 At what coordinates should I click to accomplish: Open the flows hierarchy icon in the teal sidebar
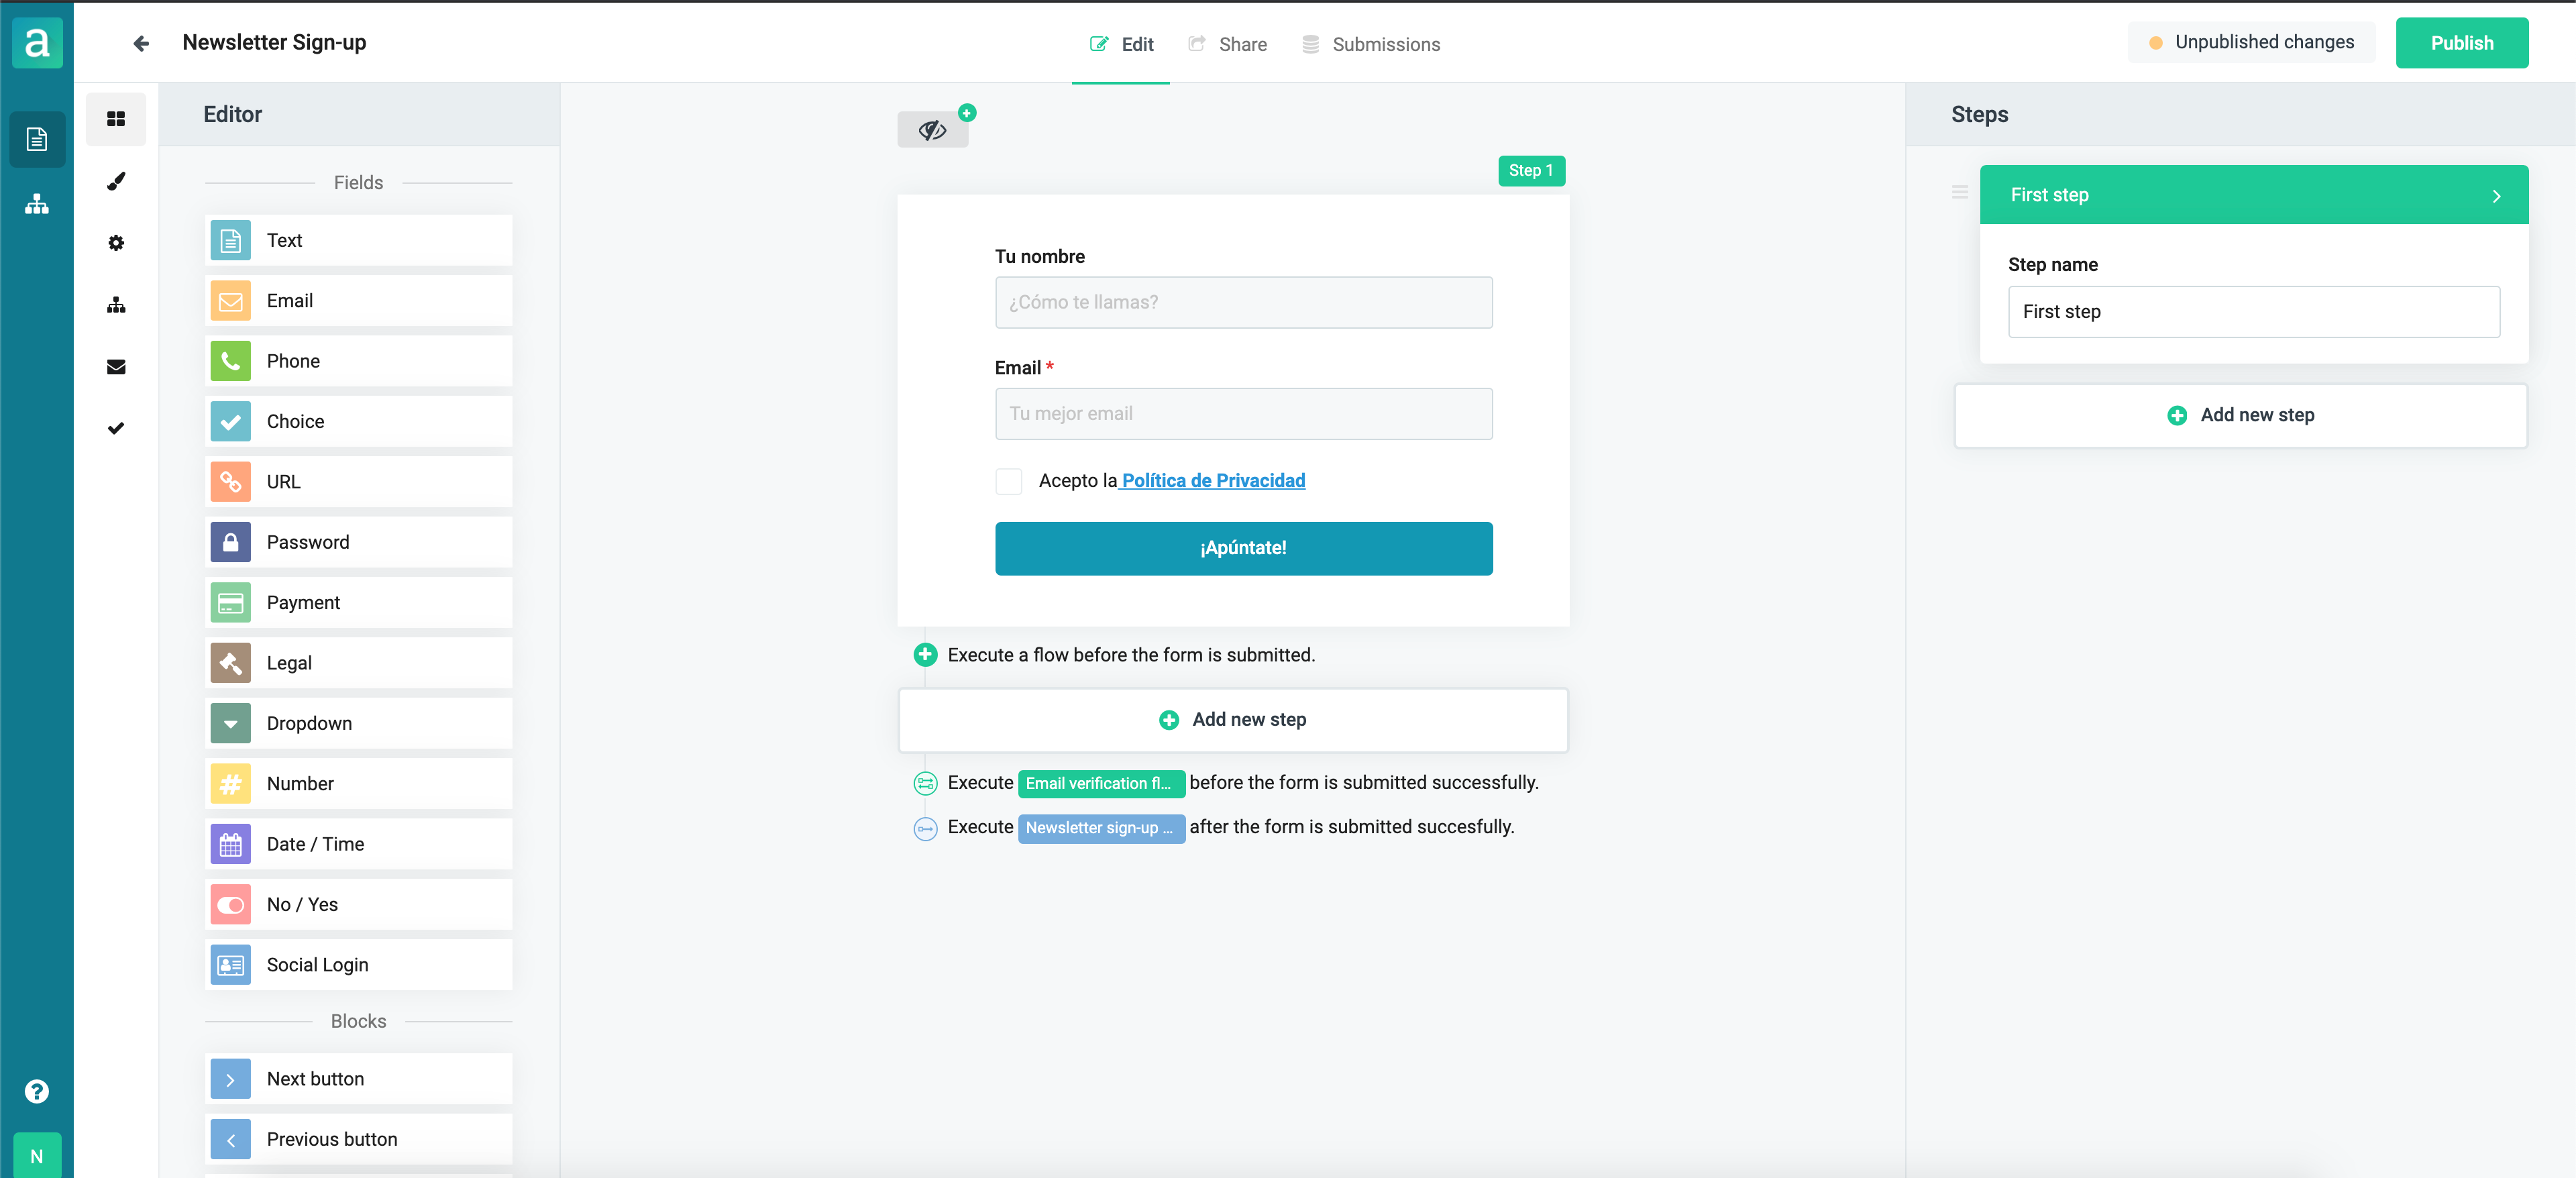click(x=37, y=204)
